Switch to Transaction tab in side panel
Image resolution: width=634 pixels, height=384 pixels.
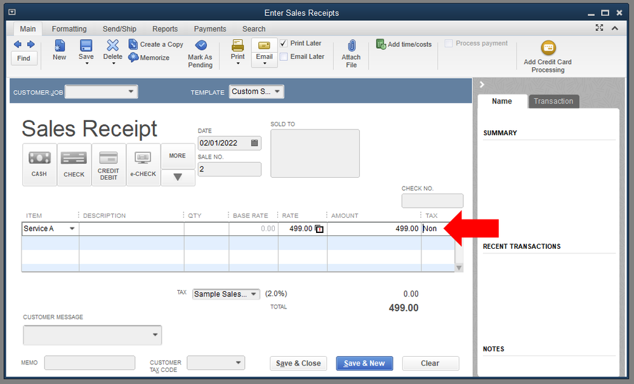point(553,102)
